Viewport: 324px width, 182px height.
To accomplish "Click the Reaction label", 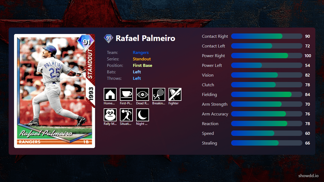I will pyautogui.click(x=210, y=123).
